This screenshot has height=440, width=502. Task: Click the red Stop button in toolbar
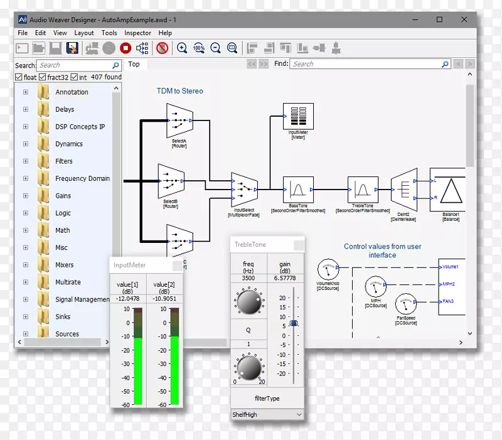(125, 48)
